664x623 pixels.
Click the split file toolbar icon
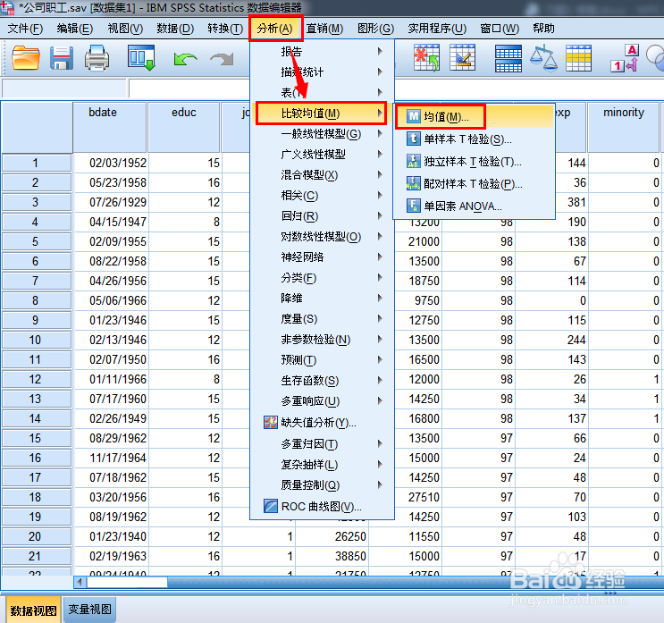click(509, 58)
